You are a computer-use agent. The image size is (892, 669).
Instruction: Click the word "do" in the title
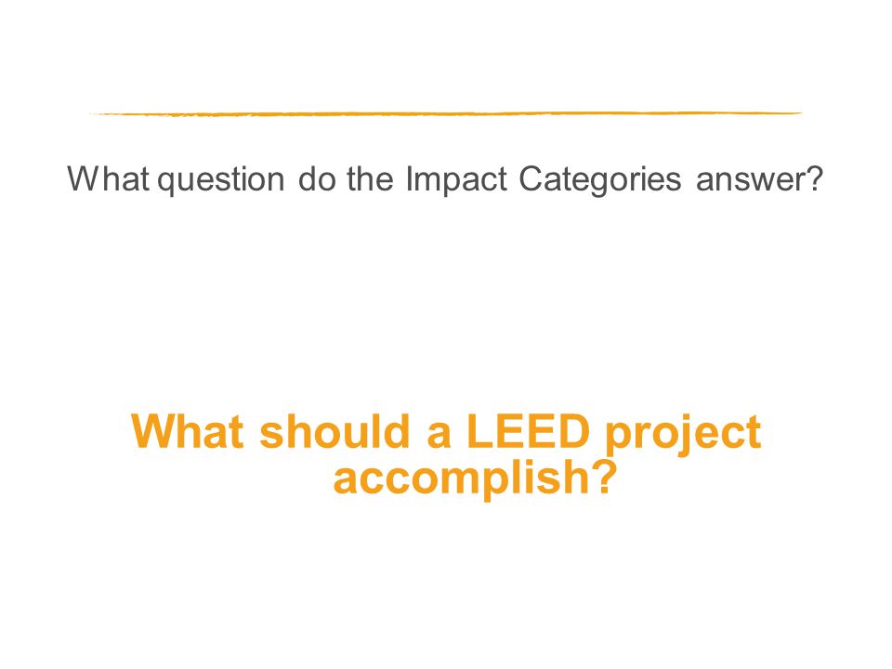[317, 178]
